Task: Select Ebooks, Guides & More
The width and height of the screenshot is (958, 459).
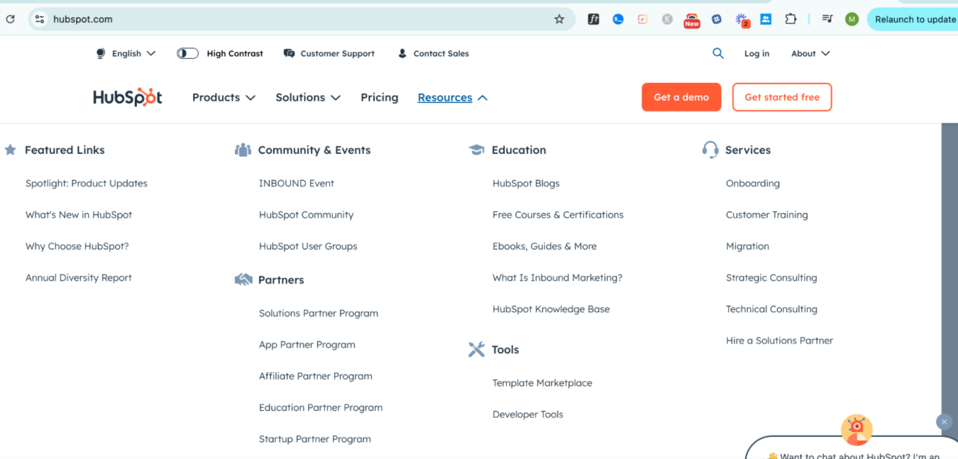Action: (544, 246)
